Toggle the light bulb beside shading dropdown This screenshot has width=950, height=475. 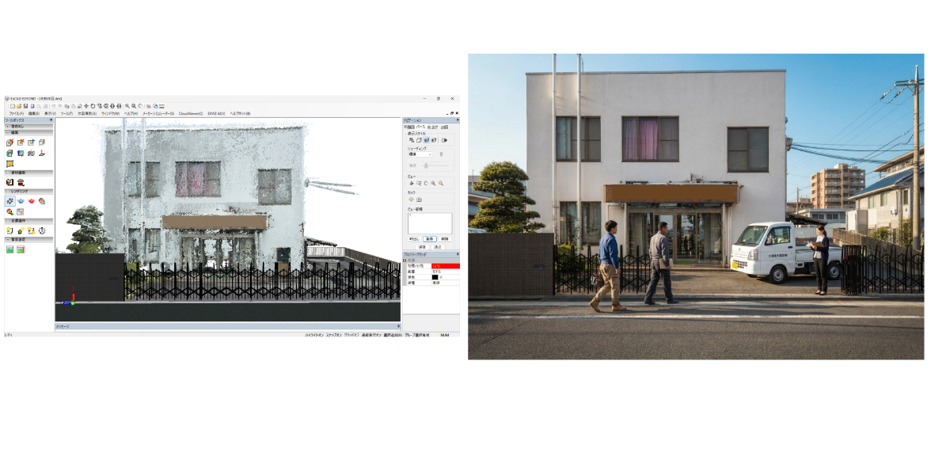[x=441, y=154]
